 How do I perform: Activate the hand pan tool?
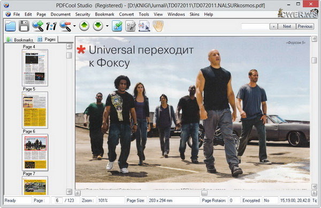coord(158,26)
